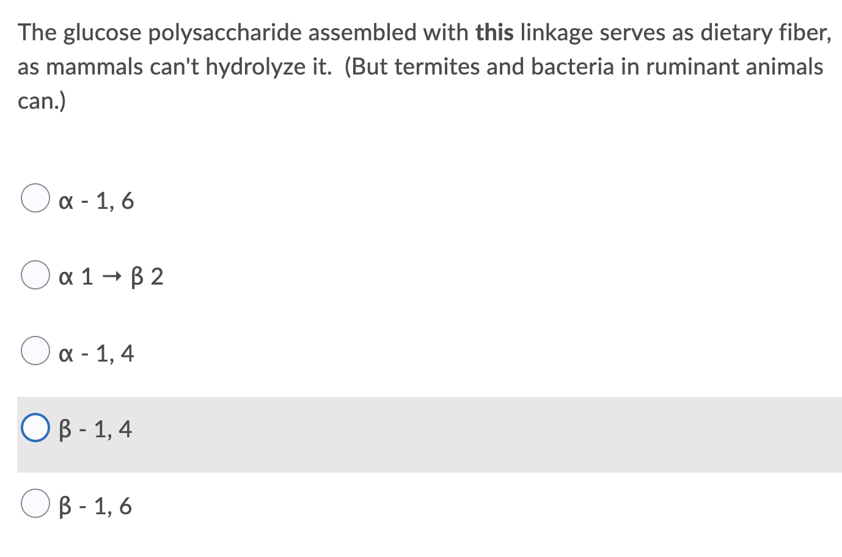The width and height of the screenshot is (842, 557).
Task: Select the α - 1, 6 radio button
Action: tap(35, 197)
